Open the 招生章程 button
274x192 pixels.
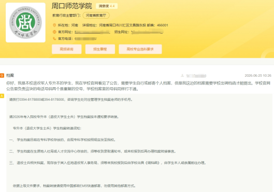click(x=100, y=49)
